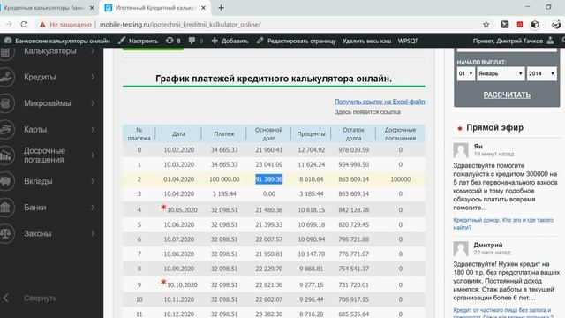Click the Кредиты sidebar icon
The height and width of the screenshot is (318, 565).
click(x=6, y=77)
